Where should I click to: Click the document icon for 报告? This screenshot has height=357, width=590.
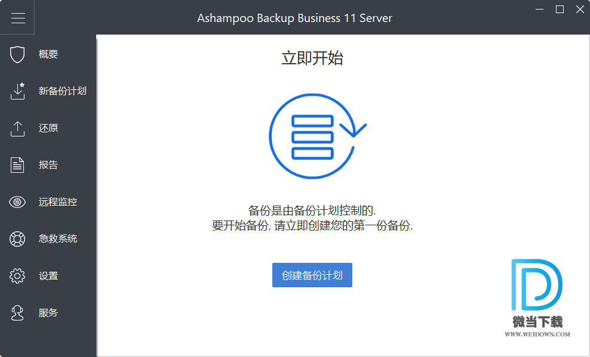click(17, 165)
